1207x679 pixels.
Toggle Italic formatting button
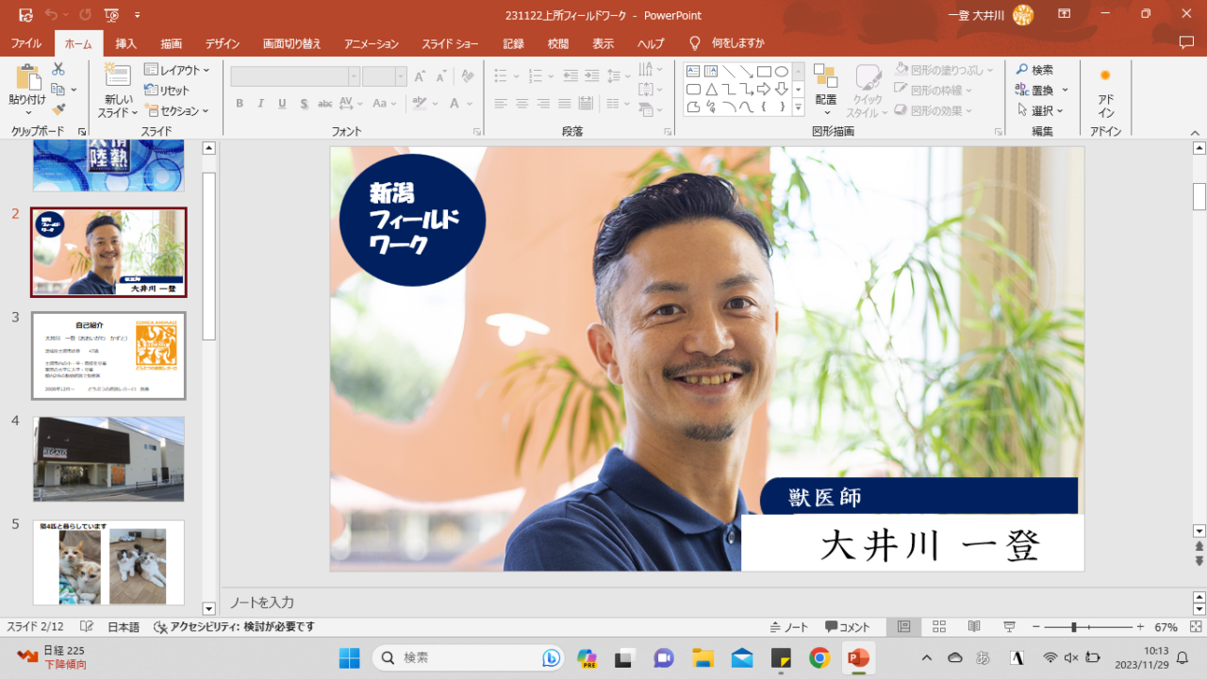tap(260, 104)
